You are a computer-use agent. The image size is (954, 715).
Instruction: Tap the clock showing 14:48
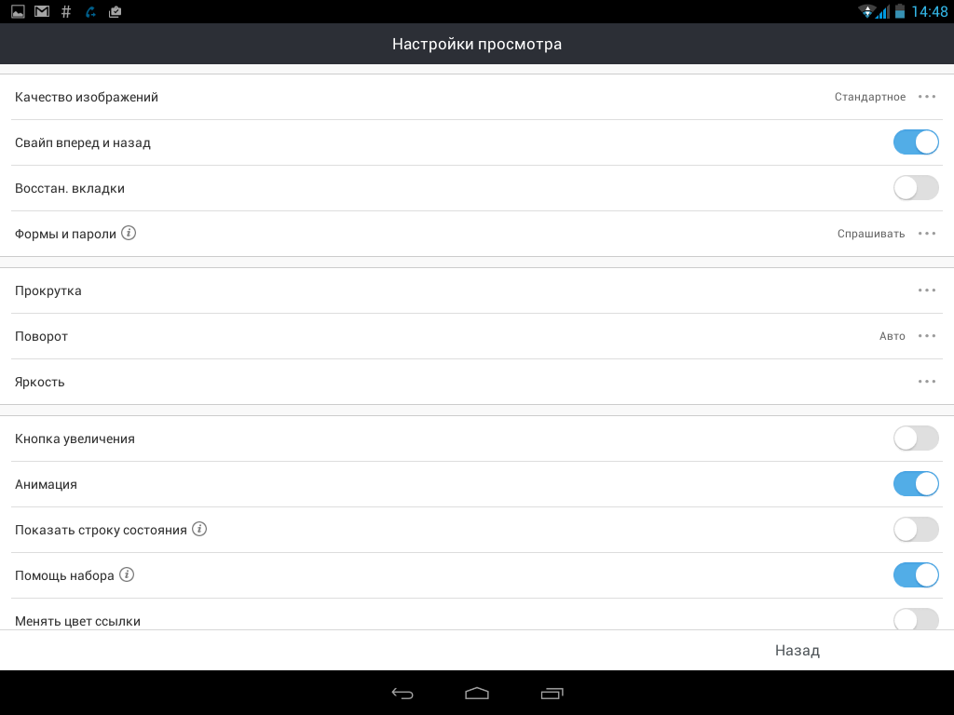tap(929, 11)
